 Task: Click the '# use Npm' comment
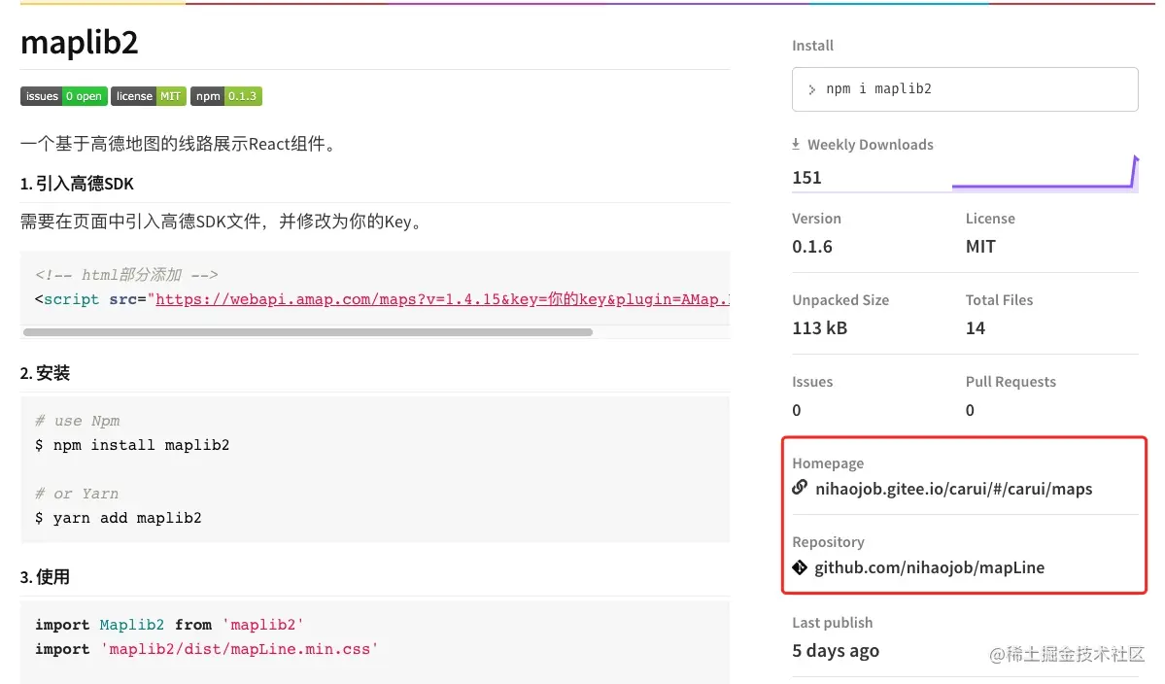pos(78,421)
